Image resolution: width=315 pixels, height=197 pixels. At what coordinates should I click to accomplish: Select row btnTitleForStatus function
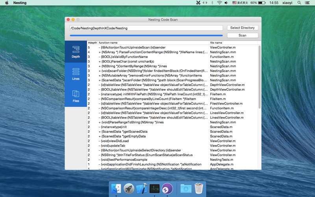pyautogui.click(x=172, y=155)
